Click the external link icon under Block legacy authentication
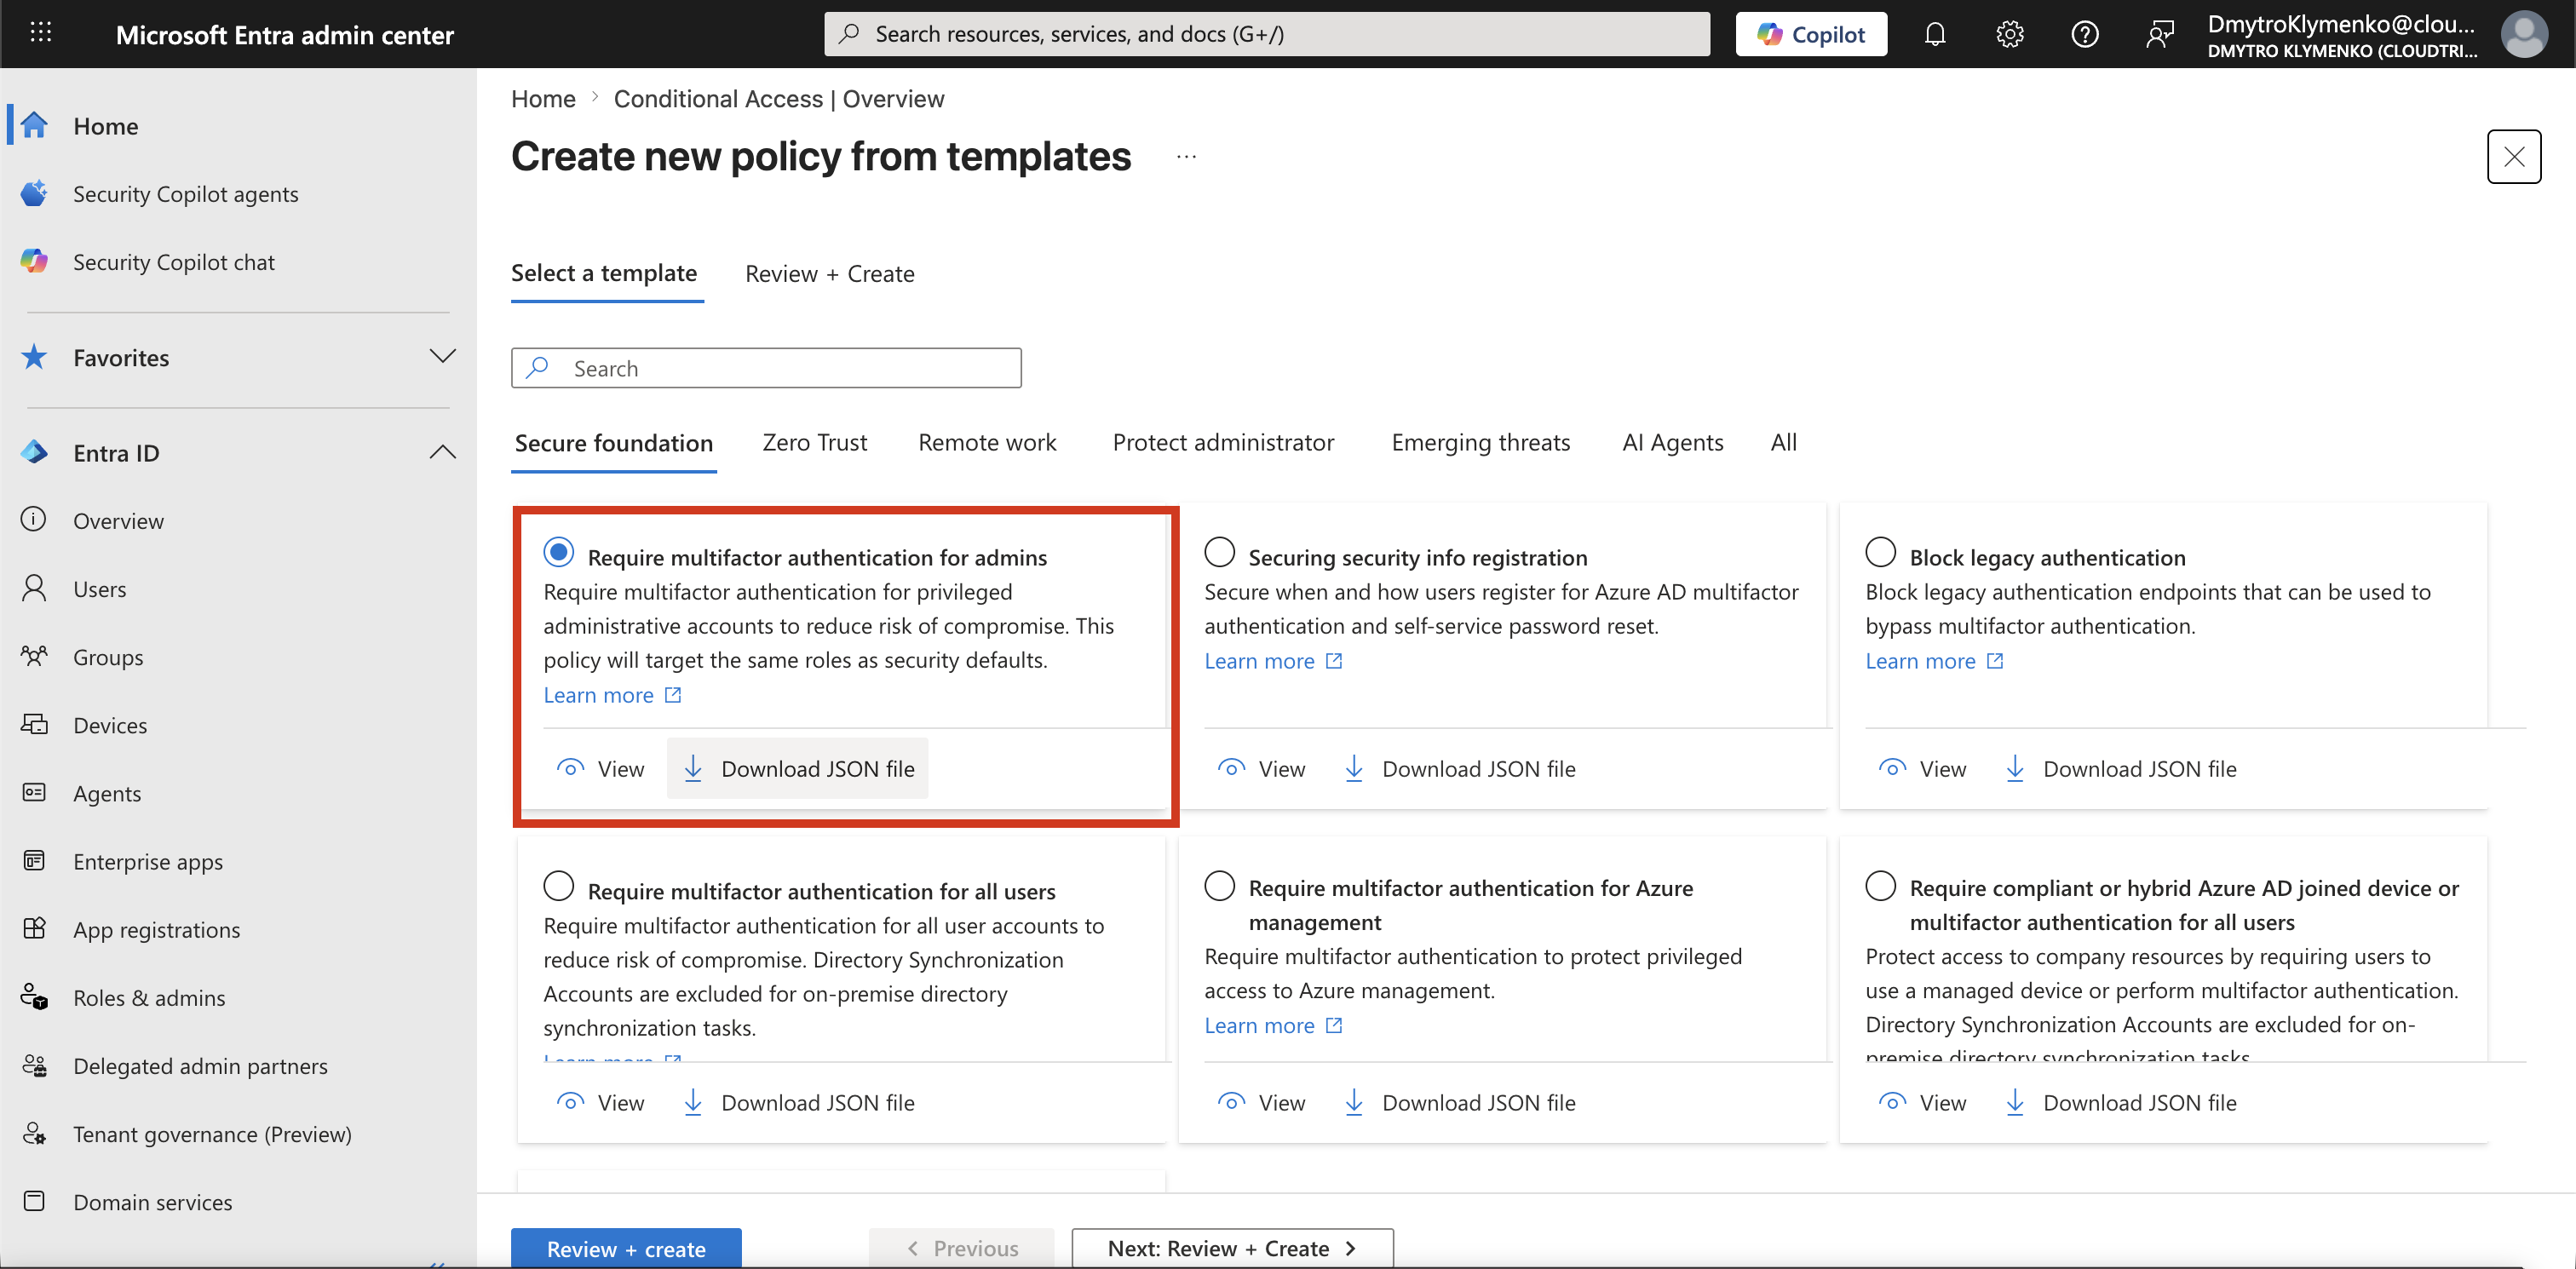This screenshot has width=2576, height=1269. coord(1995,661)
